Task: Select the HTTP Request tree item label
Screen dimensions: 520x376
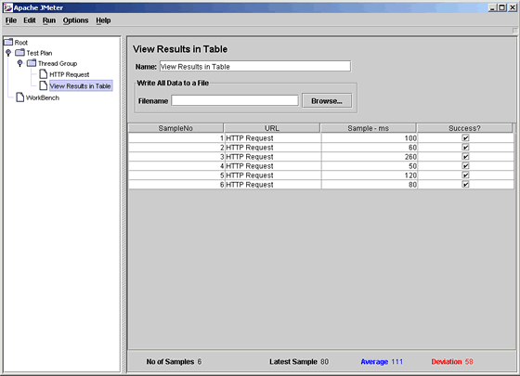Action: pos(70,74)
